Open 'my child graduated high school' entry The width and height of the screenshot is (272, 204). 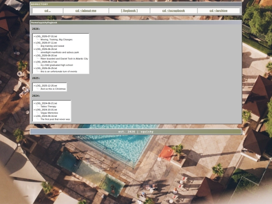57,65
